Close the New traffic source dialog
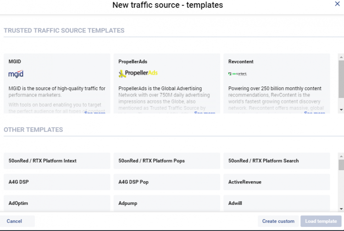 click(x=337, y=4)
